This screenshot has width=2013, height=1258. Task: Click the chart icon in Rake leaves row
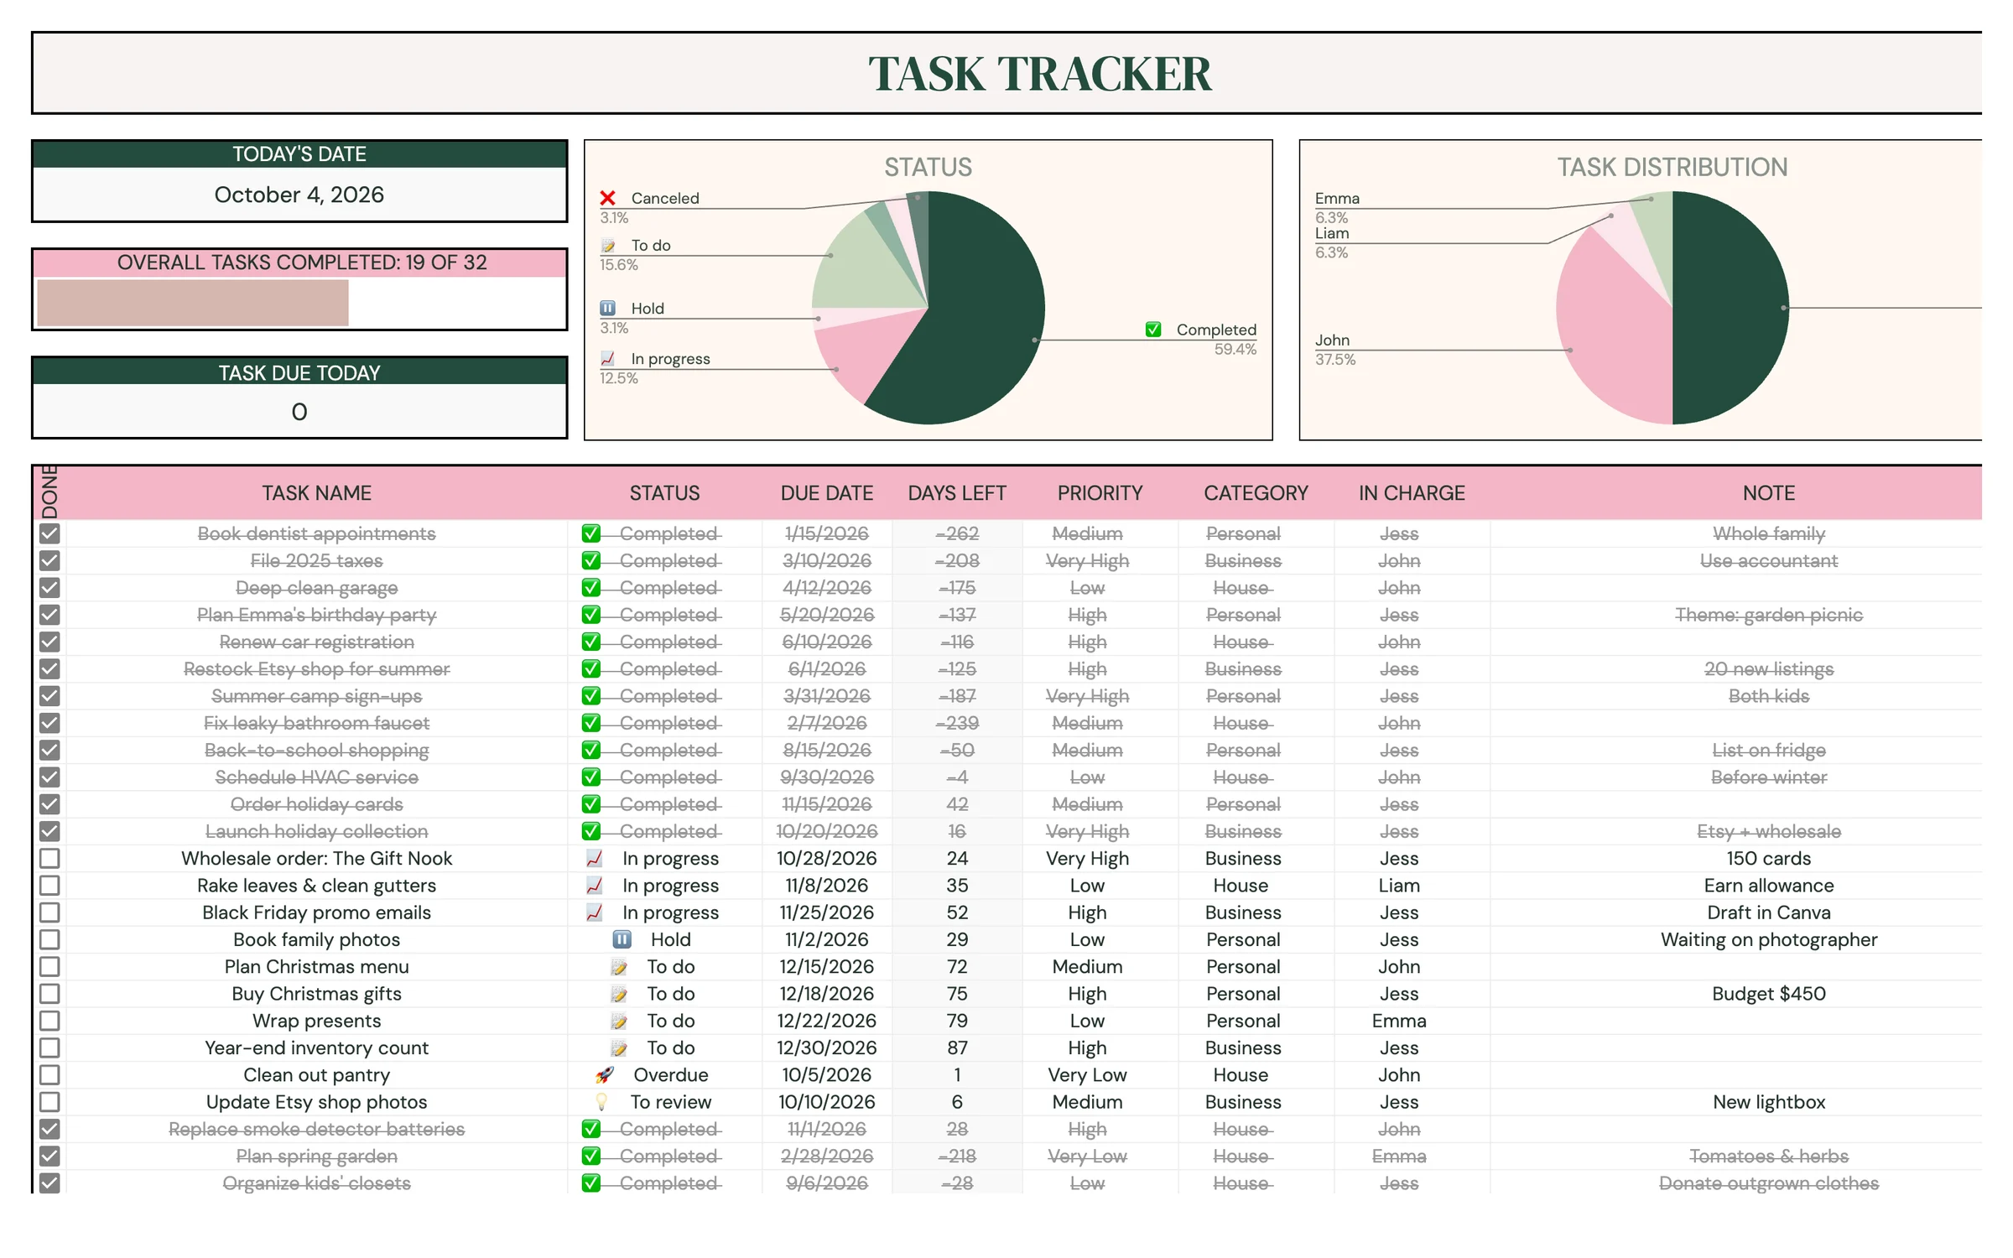[595, 885]
